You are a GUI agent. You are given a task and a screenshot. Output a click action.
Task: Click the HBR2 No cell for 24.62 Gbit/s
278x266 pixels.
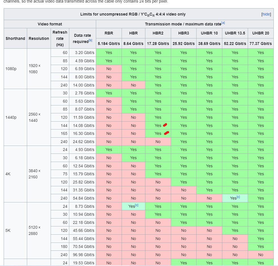158,142
